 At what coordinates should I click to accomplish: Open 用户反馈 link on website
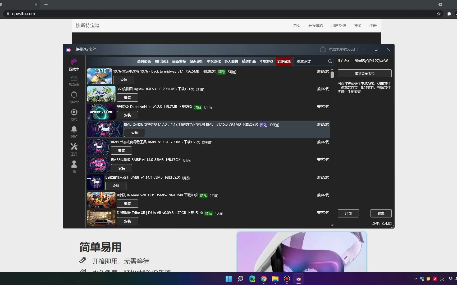(339, 26)
